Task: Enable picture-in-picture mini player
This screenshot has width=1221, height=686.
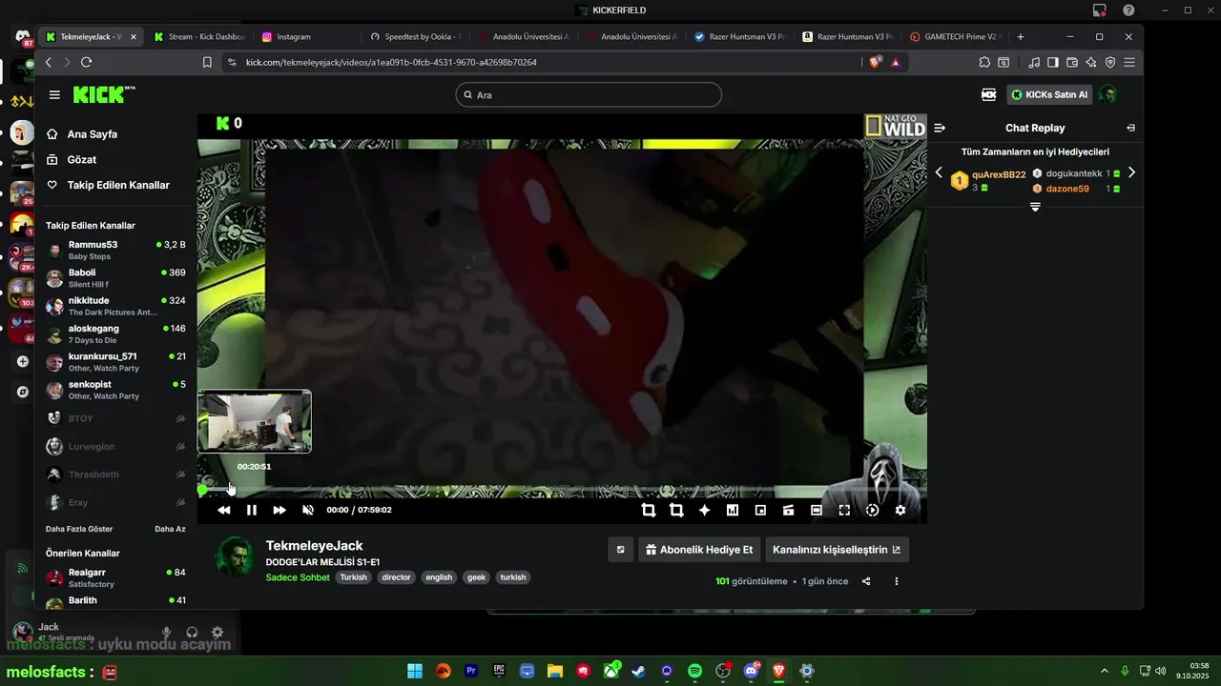Action: (760, 510)
